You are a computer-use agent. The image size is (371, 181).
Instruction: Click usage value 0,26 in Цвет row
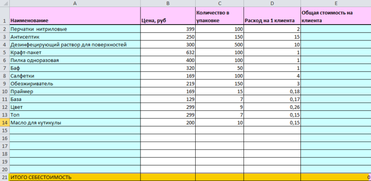pyautogui.click(x=272, y=107)
